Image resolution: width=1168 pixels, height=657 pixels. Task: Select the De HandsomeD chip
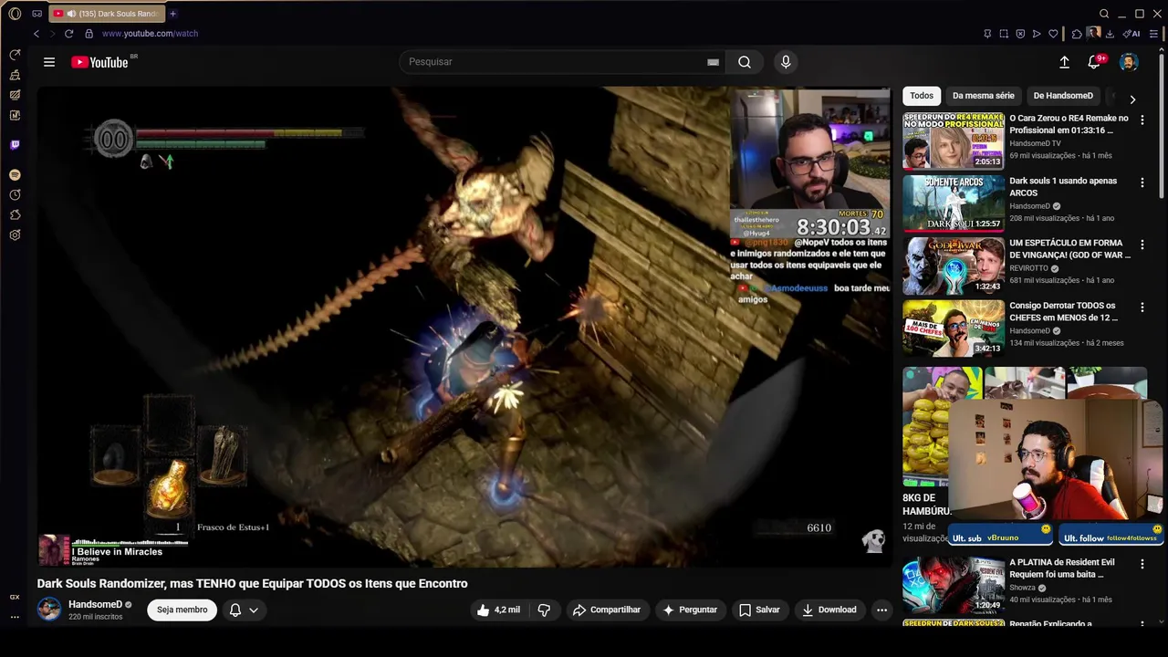point(1063,96)
